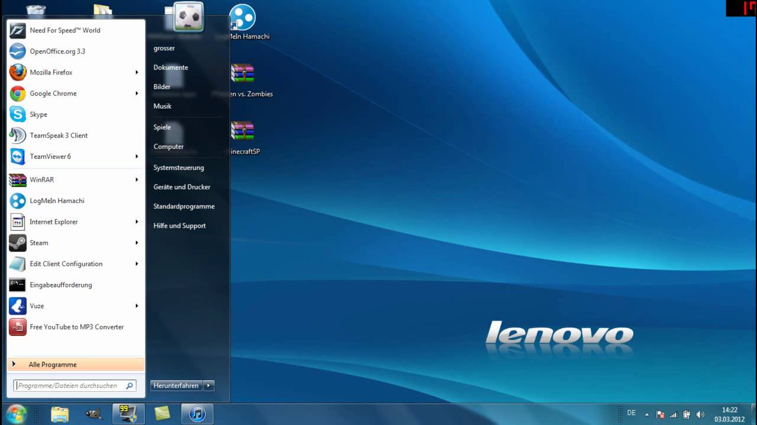757x425 pixels.
Task: Open Action Center flag in tray
Action: click(x=661, y=414)
